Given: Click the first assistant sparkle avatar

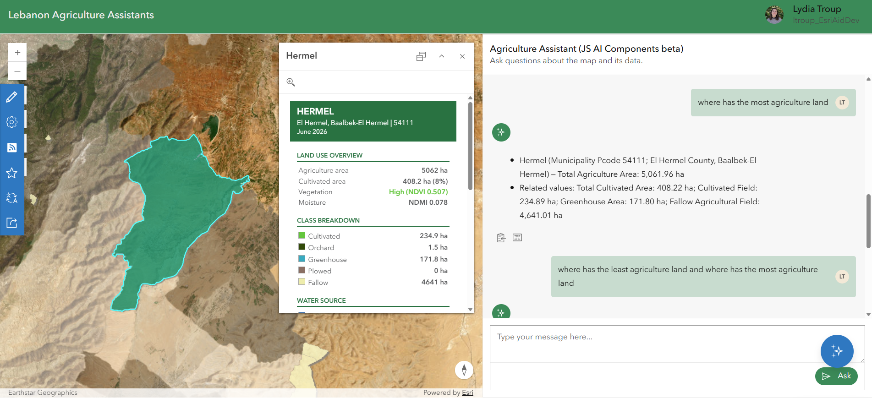Looking at the screenshot, I should [x=501, y=132].
